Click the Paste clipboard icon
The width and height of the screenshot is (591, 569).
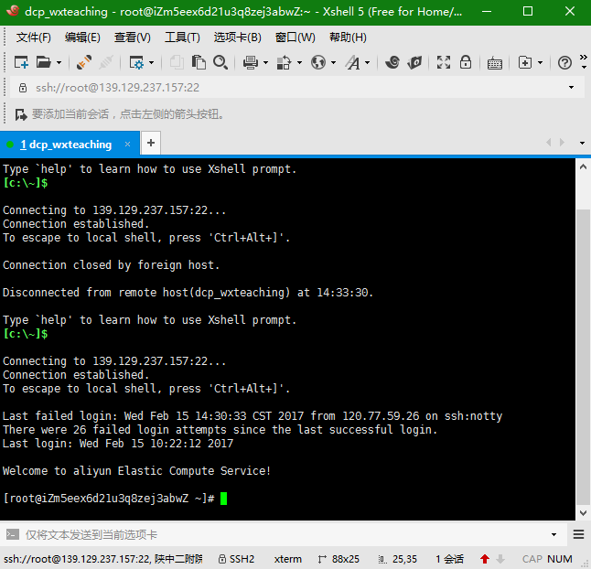point(199,62)
